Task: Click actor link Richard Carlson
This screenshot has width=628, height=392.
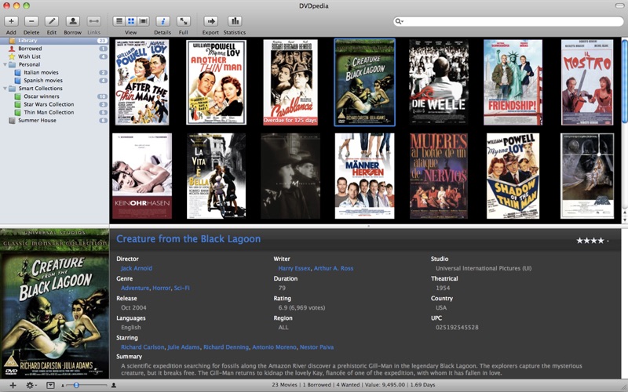Action: [x=143, y=347]
